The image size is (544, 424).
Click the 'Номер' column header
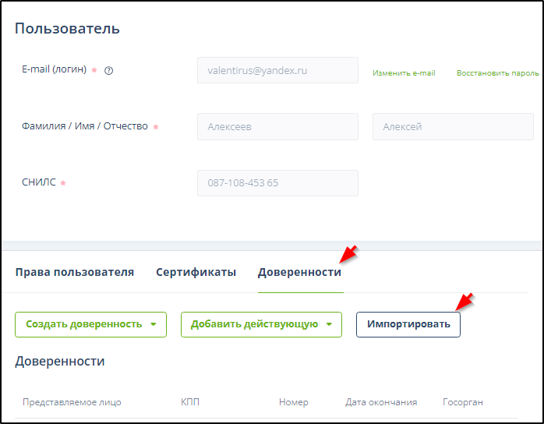294,402
